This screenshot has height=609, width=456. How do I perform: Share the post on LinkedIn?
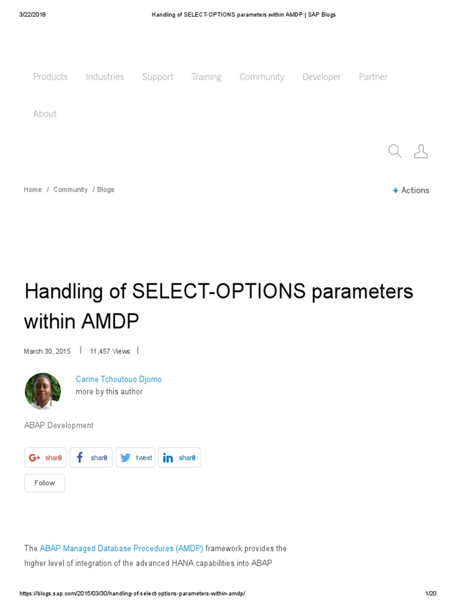(x=179, y=457)
